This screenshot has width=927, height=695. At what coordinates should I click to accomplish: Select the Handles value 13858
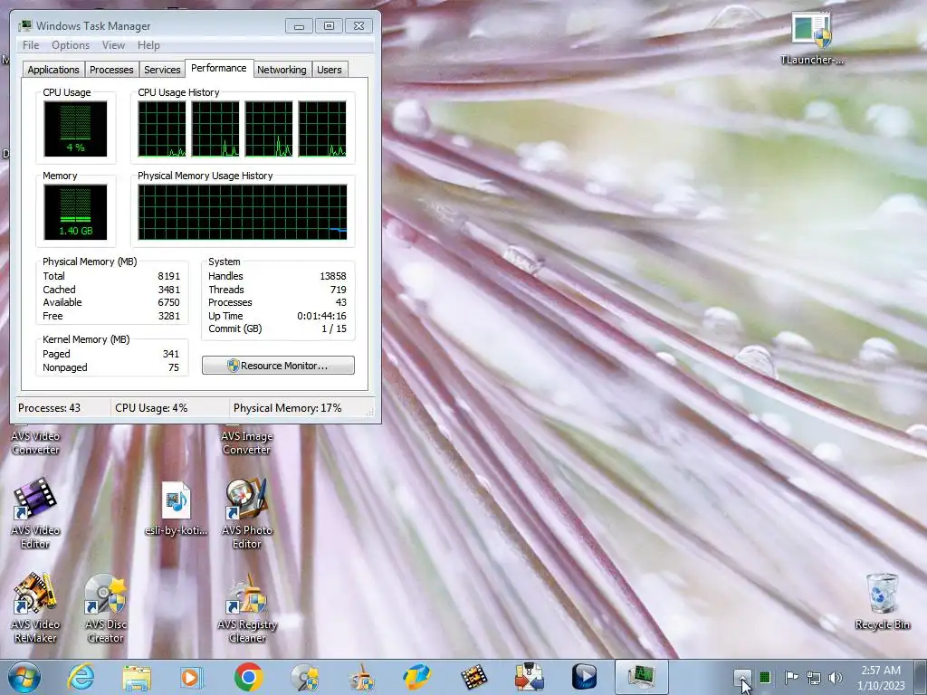[x=333, y=276]
